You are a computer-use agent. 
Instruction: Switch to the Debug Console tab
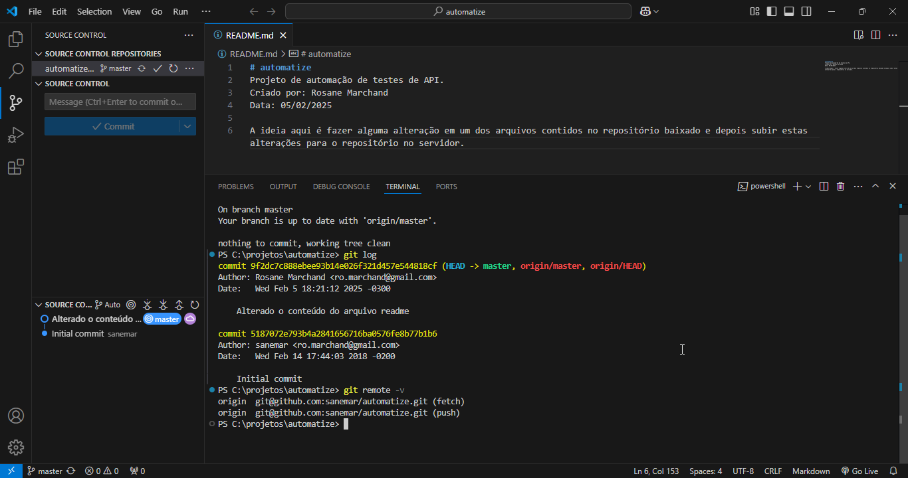coord(342,187)
